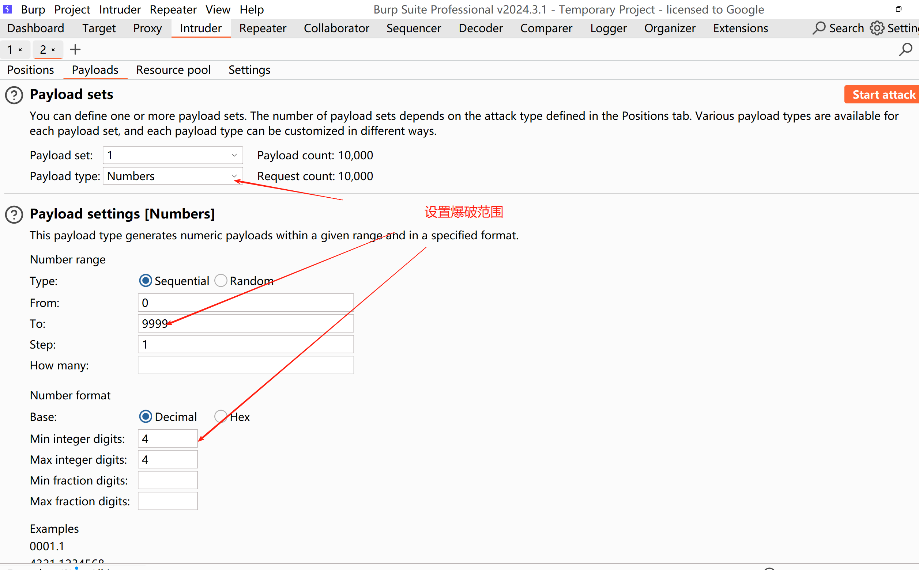
Task: Click the tab search magnifier icon on right
Action: 905,49
